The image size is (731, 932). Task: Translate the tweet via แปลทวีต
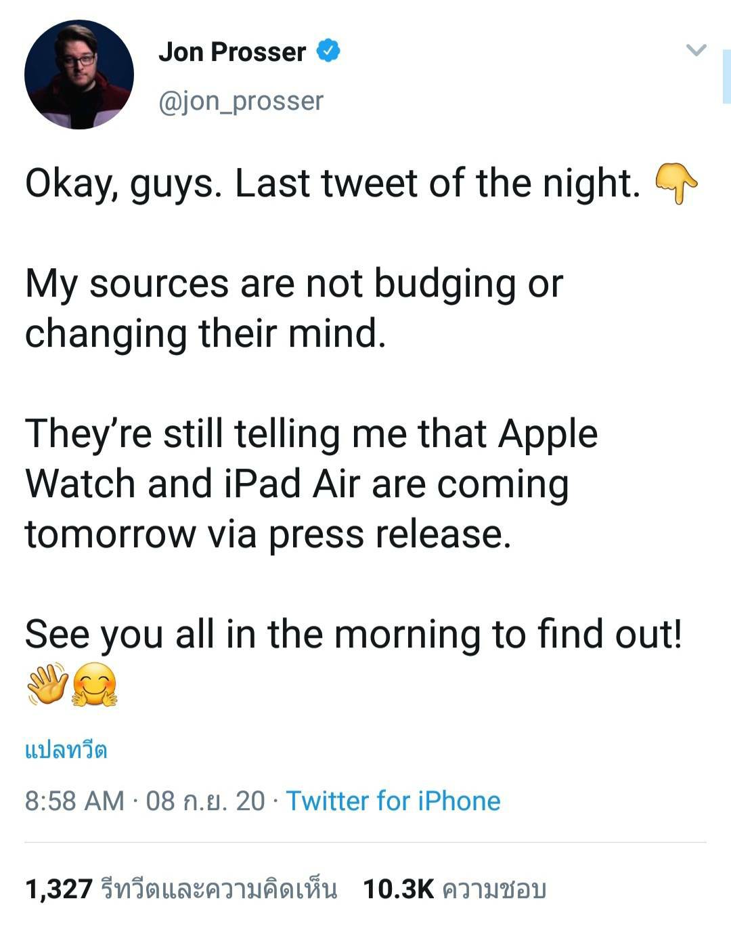[66, 751]
